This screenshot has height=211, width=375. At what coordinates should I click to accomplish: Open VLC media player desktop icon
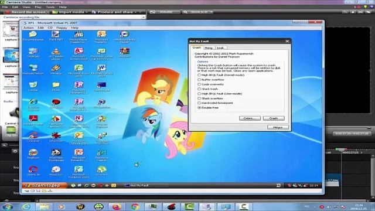click(x=56, y=54)
